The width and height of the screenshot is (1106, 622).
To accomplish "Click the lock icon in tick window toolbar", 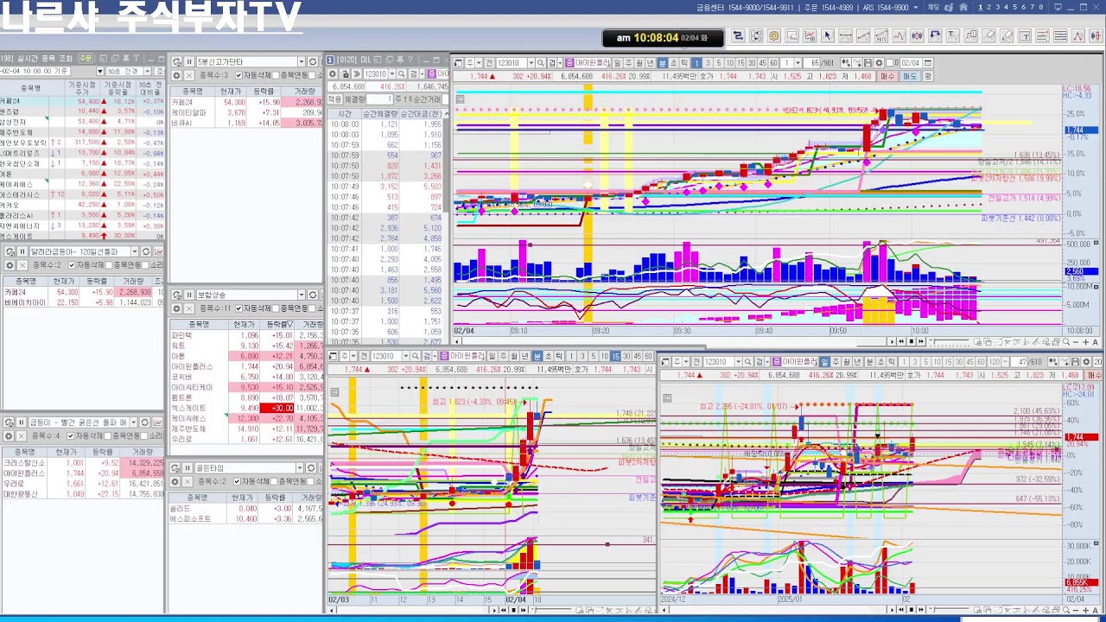I will (x=345, y=73).
